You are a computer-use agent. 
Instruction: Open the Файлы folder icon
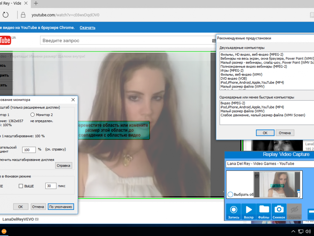(x=264, y=212)
